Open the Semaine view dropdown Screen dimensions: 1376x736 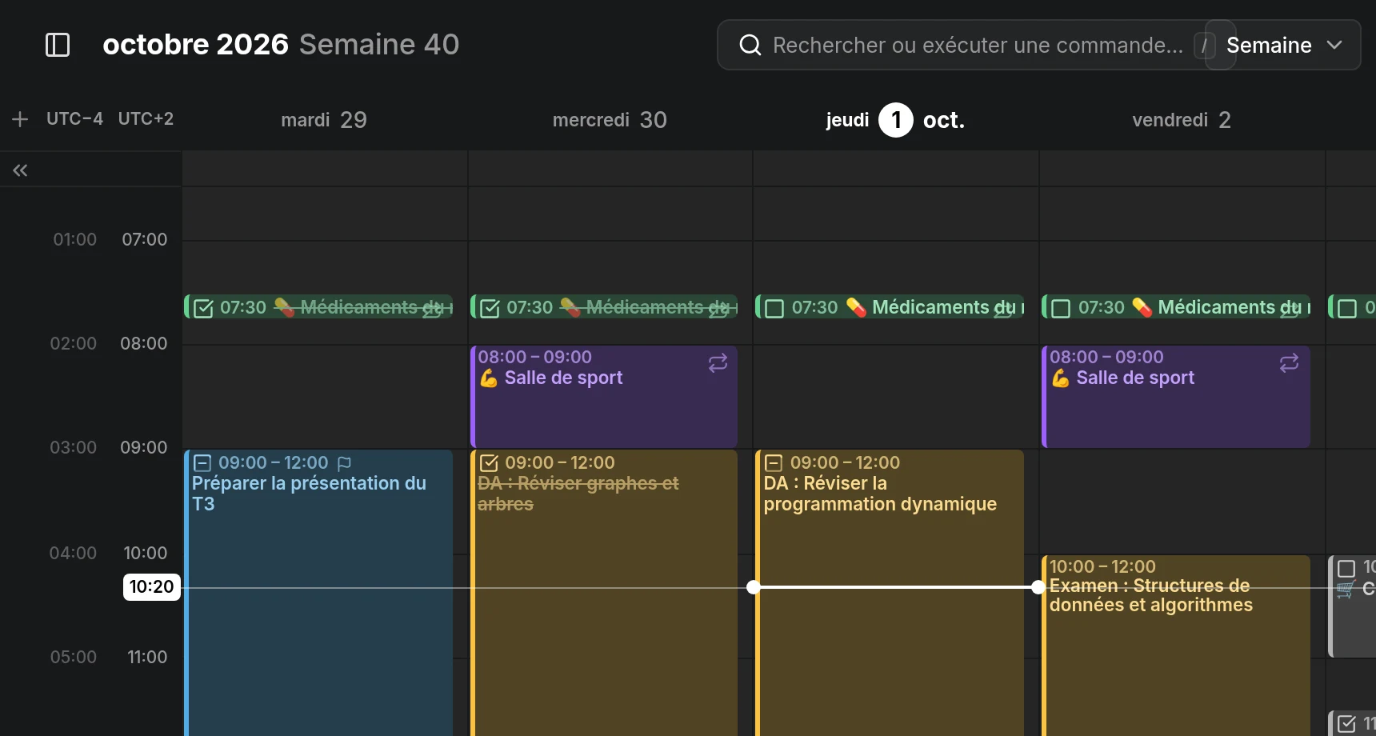point(1282,45)
